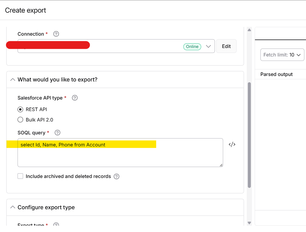Enable Include archived and deleted records
The image size is (306, 232).
pos(20,176)
